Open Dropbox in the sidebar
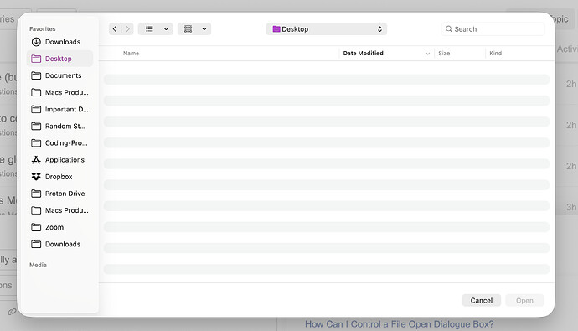This screenshot has height=331, width=578. pyautogui.click(x=59, y=177)
